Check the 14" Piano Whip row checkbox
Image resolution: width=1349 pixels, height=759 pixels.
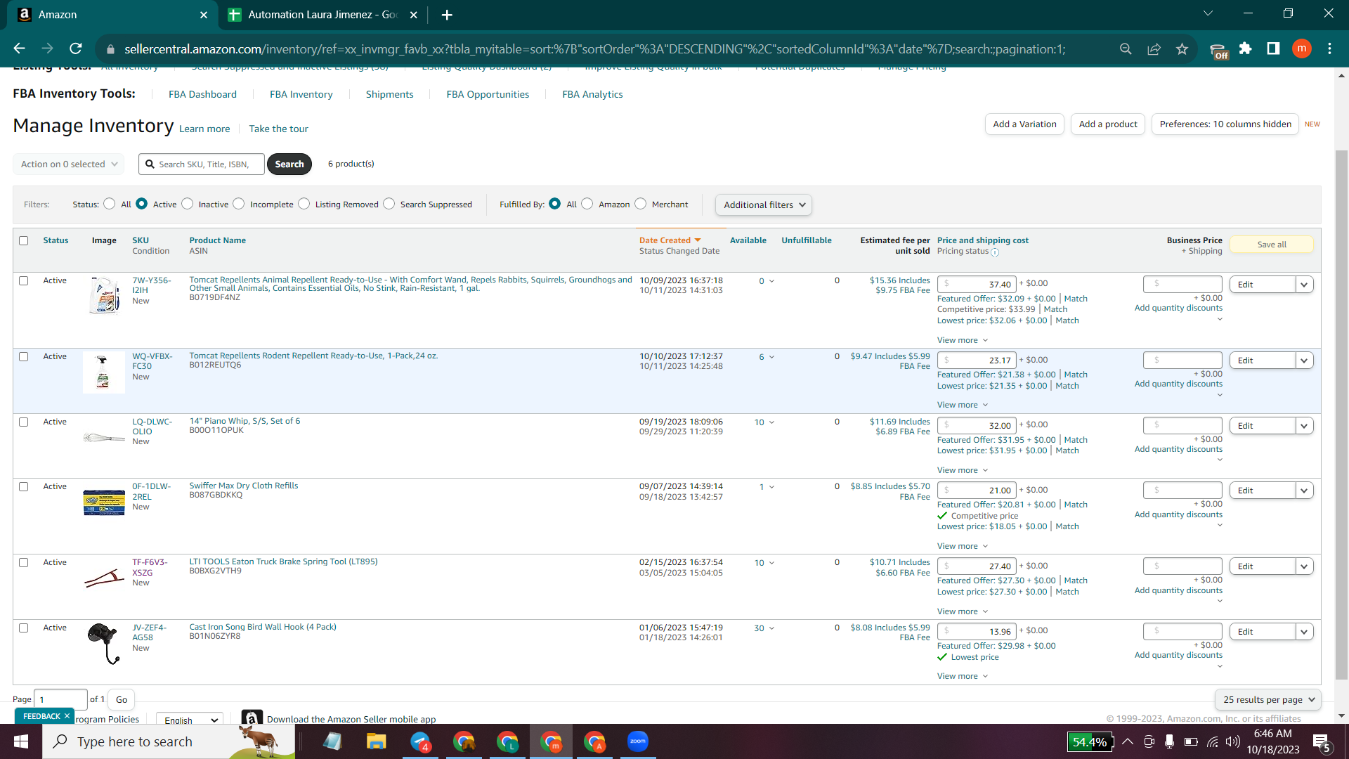(x=24, y=422)
